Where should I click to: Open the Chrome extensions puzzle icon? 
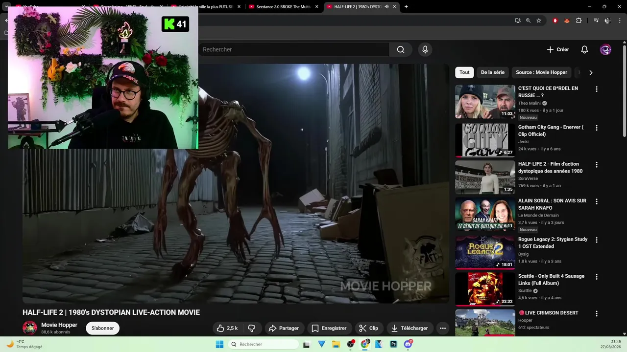pos(579,21)
